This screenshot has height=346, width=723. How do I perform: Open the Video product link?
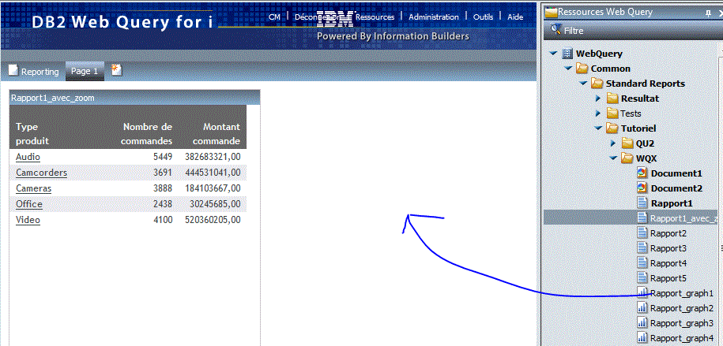coord(28,220)
